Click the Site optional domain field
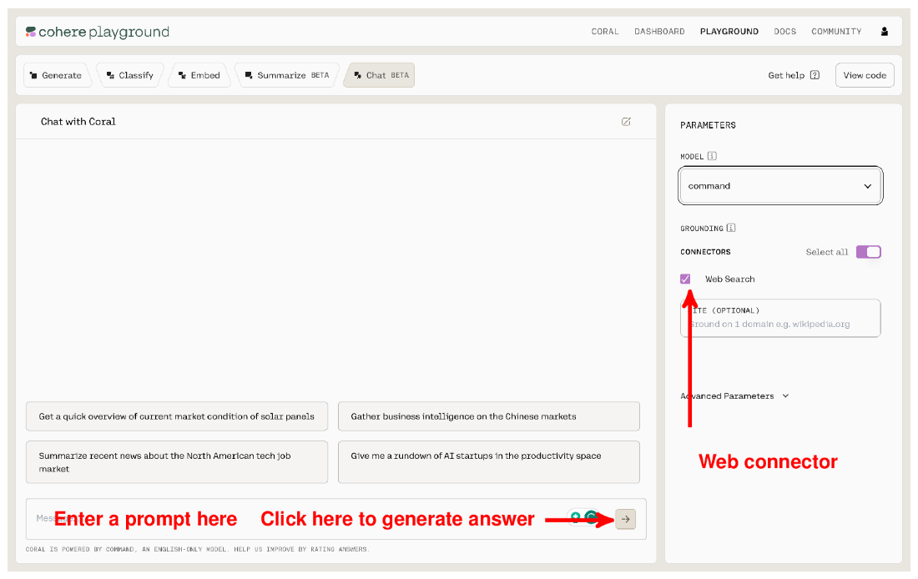Viewport: 918px width, 579px height. tap(779, 318)
